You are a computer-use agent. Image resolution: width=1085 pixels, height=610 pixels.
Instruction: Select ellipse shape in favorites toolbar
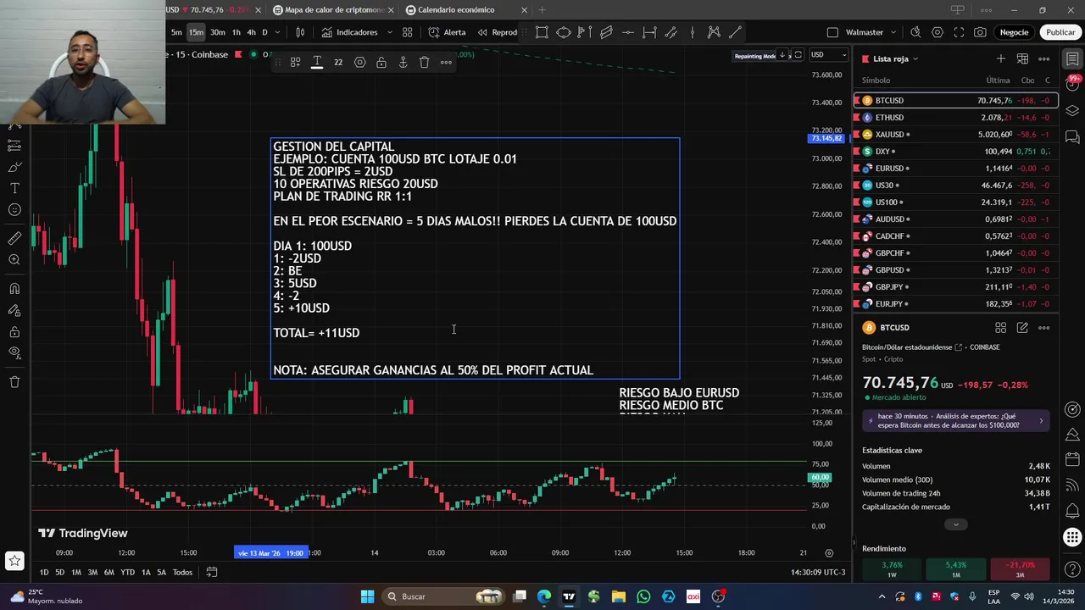[563, 32]
